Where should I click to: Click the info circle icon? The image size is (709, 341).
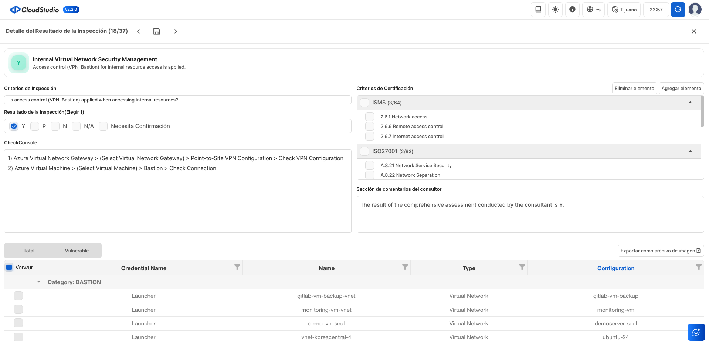tap(572, 10)
